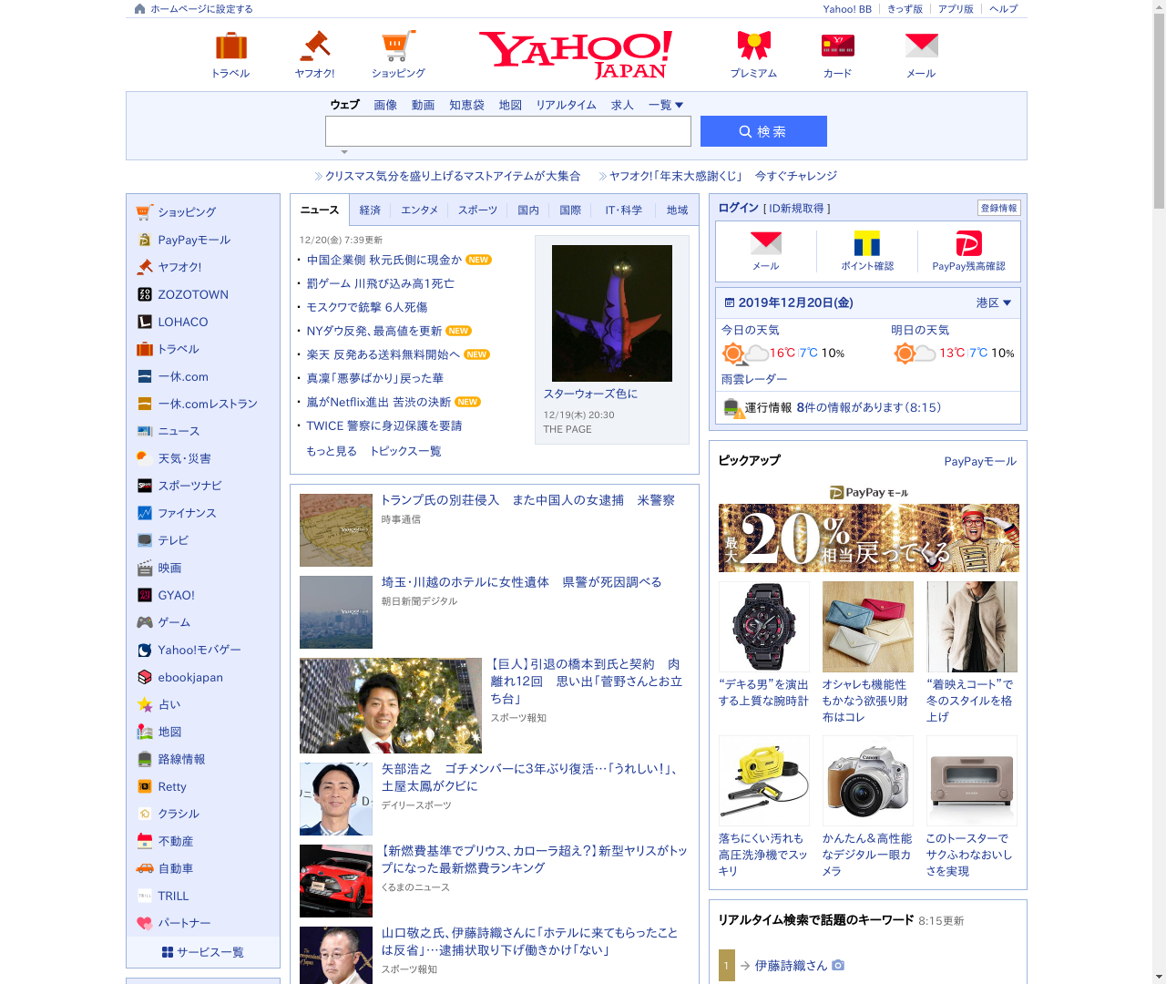This screenshot has height=984, width=1166.
Task: Open the 2019年12月20日(金) date link
Action: [x=795, y=302]
